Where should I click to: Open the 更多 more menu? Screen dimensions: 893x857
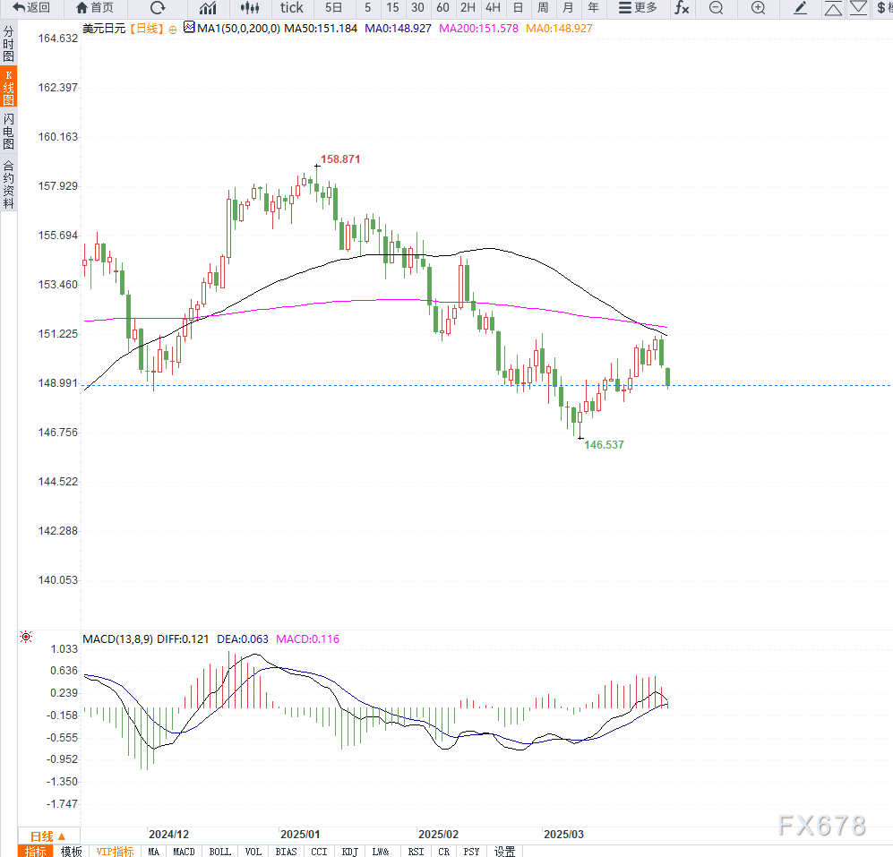pyautogui.click(x=638, y=8)
